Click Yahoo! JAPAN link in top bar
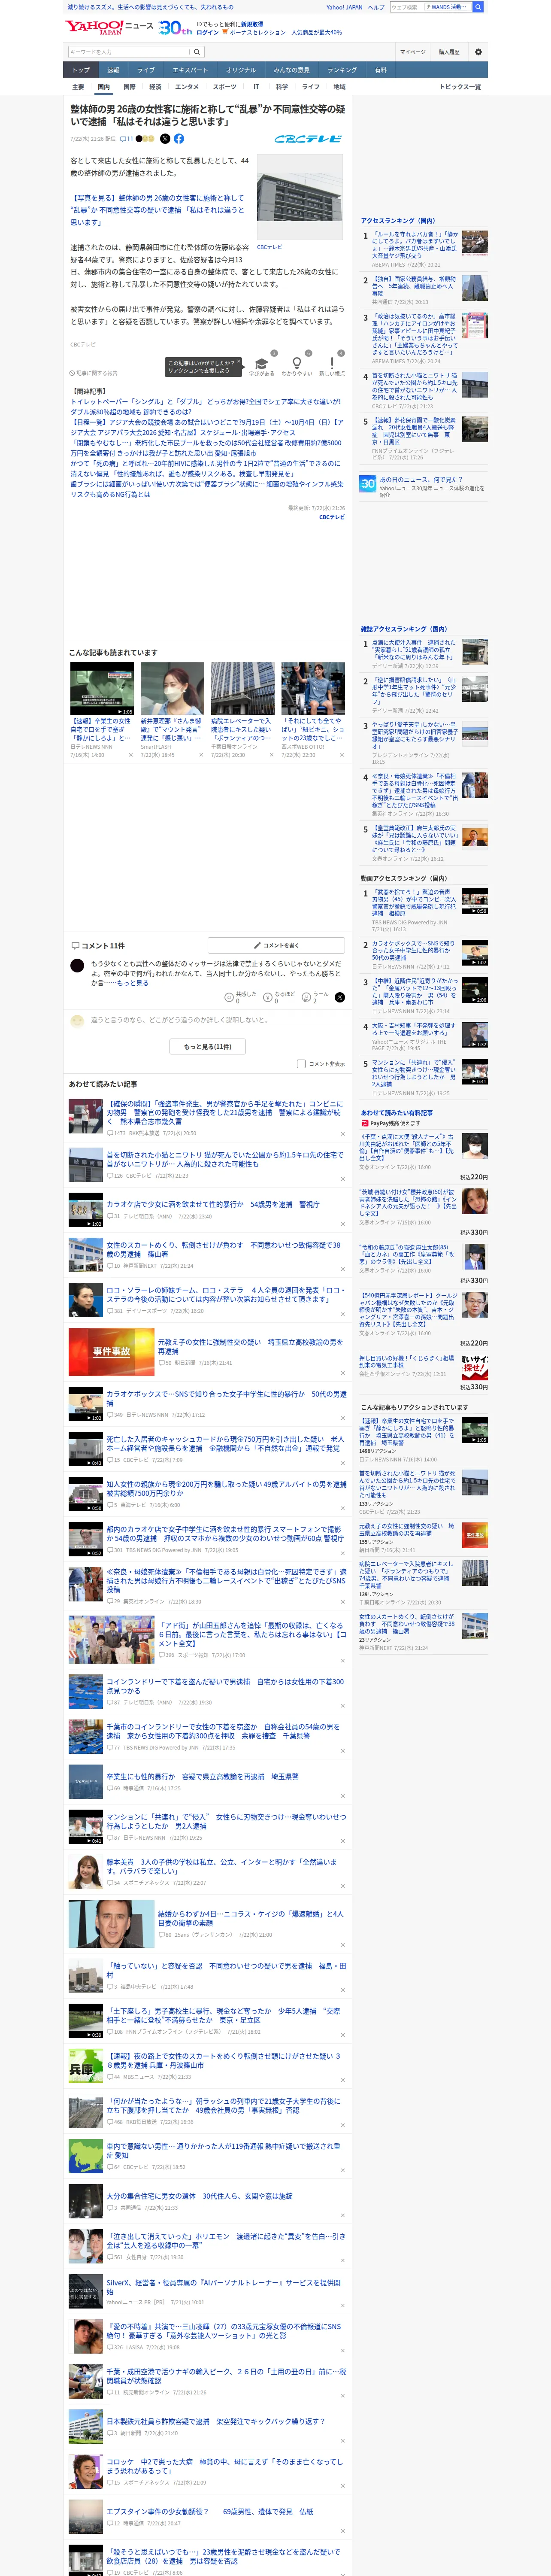 (x=344, y=7)
